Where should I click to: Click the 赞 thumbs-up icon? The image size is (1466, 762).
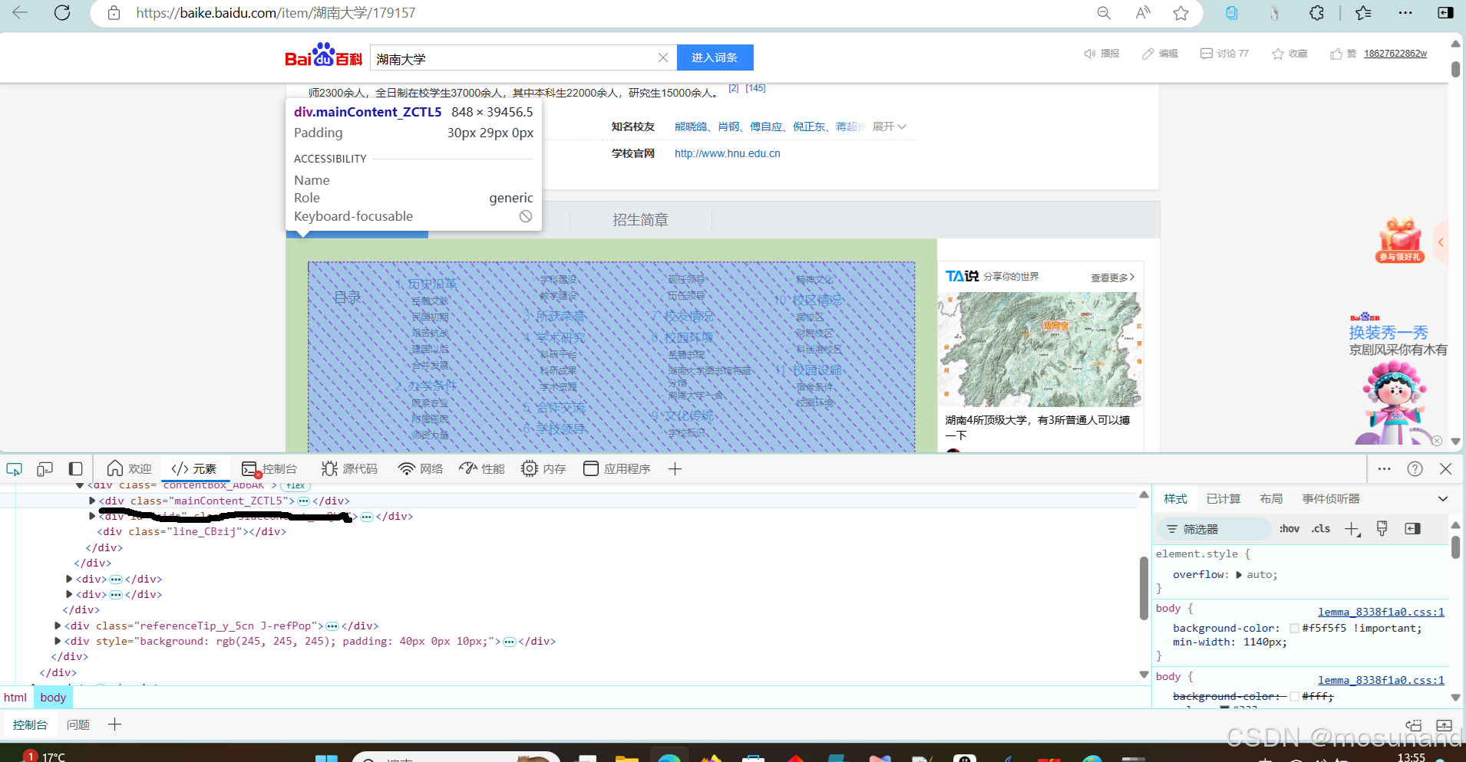pyautogui.click(x=1336, y=54)
